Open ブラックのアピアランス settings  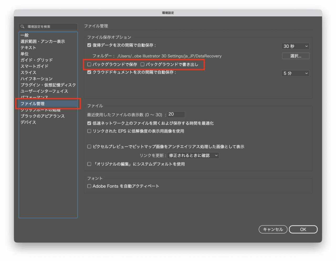[x=43, y=116]
